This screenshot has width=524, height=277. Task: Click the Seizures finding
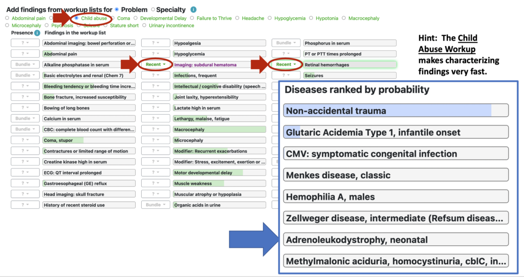tap(350, 76)
